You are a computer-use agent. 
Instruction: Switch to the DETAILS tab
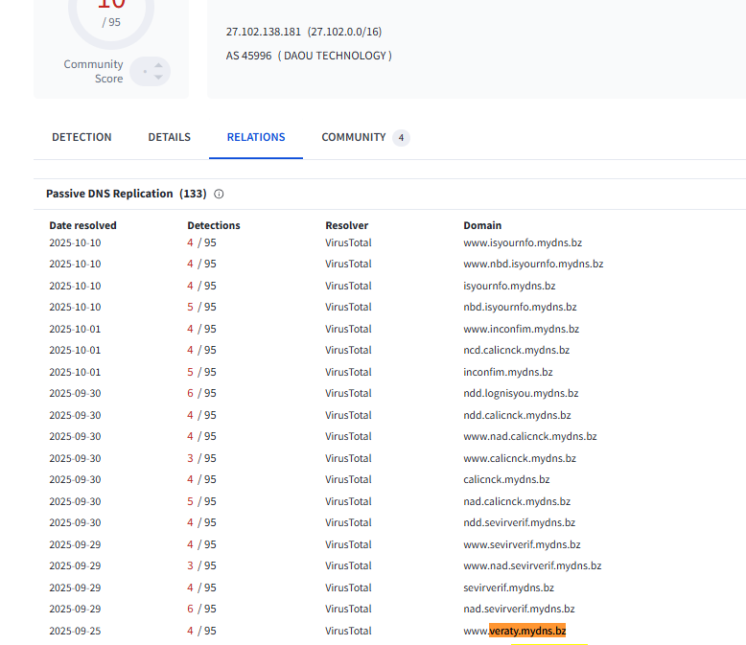(170, 137)
